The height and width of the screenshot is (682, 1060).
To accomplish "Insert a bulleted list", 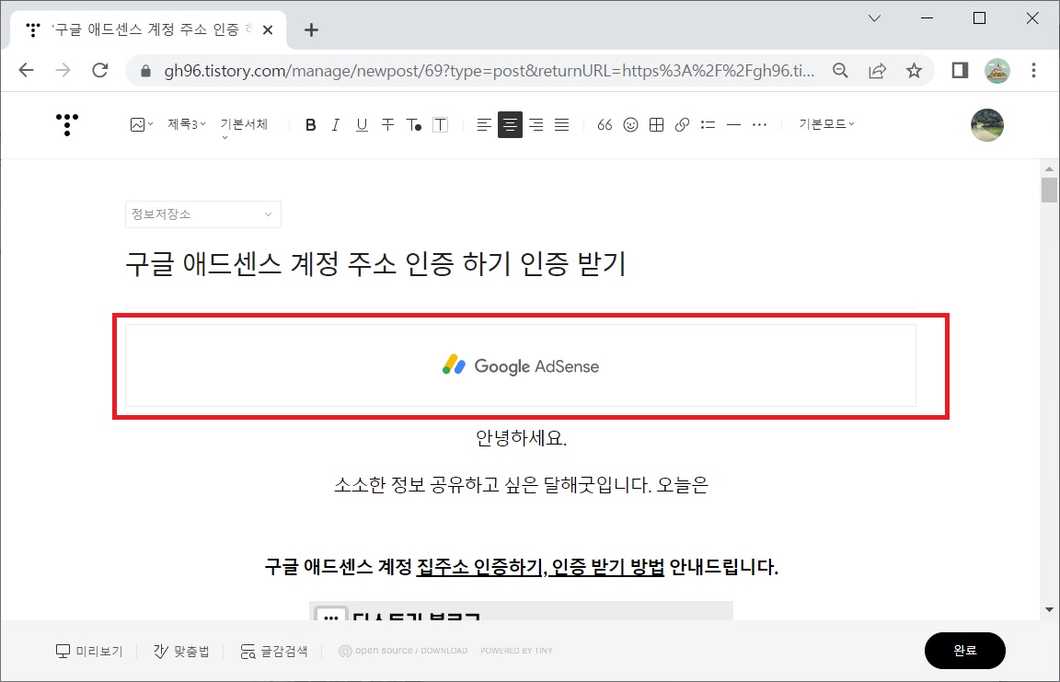I will pos(708,124).
